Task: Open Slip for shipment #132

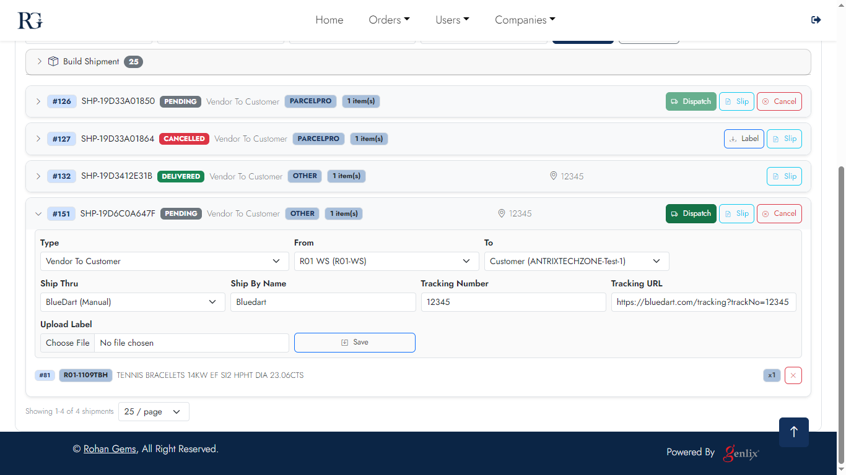Action: (784, 176)
